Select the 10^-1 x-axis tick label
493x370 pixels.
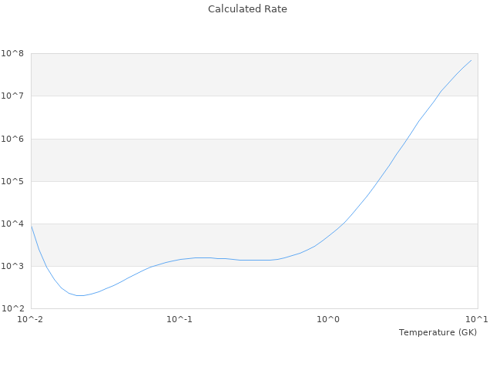179,319
